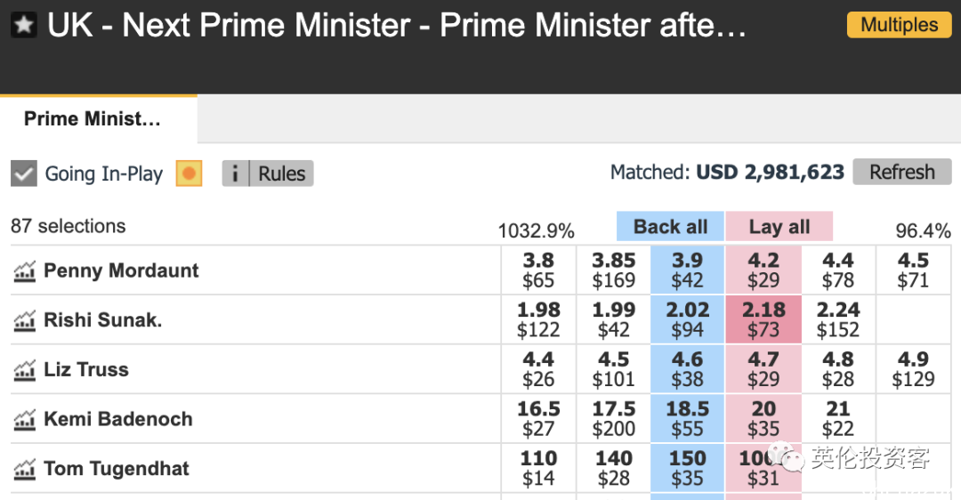
Task: Open Kemi Badenoch price graph icon
Action: 25,420
